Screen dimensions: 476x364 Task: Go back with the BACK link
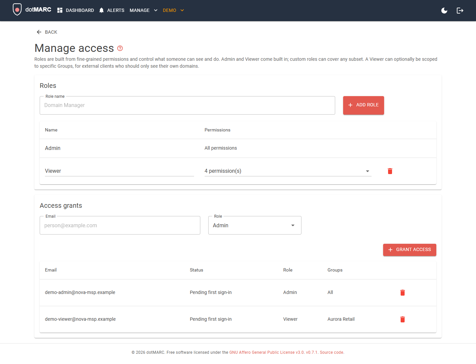click(x=47, y=32)
